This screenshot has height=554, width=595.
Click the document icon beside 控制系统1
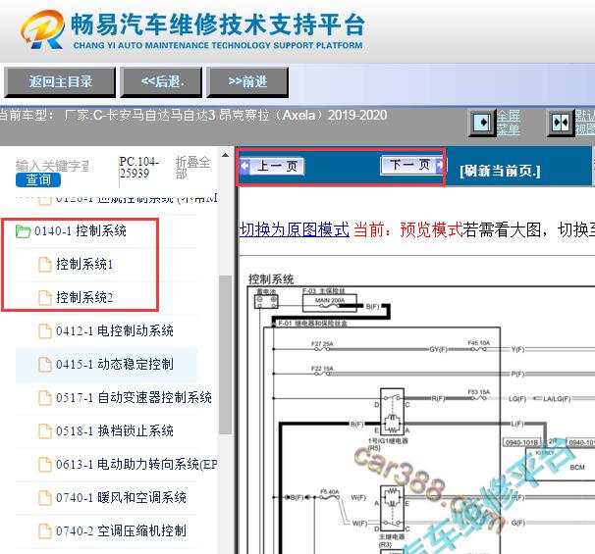click(45, 264)
